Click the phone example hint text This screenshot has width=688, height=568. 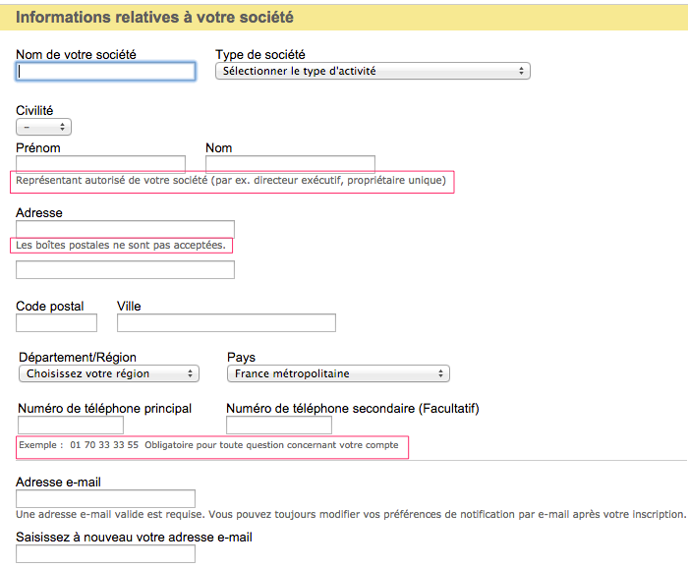208,445
